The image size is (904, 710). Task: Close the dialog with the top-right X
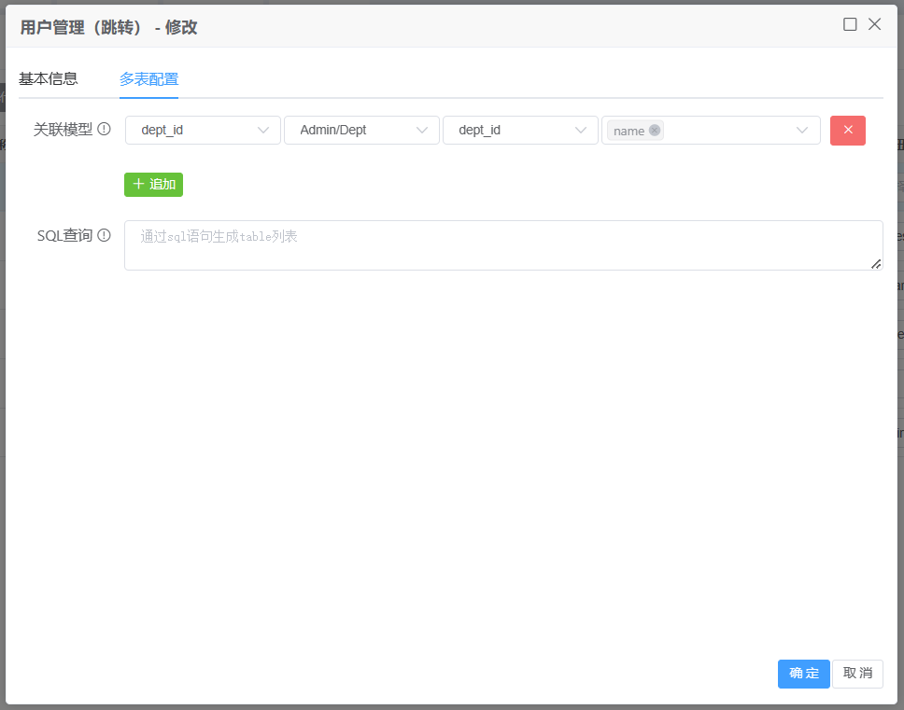(874, 25)
